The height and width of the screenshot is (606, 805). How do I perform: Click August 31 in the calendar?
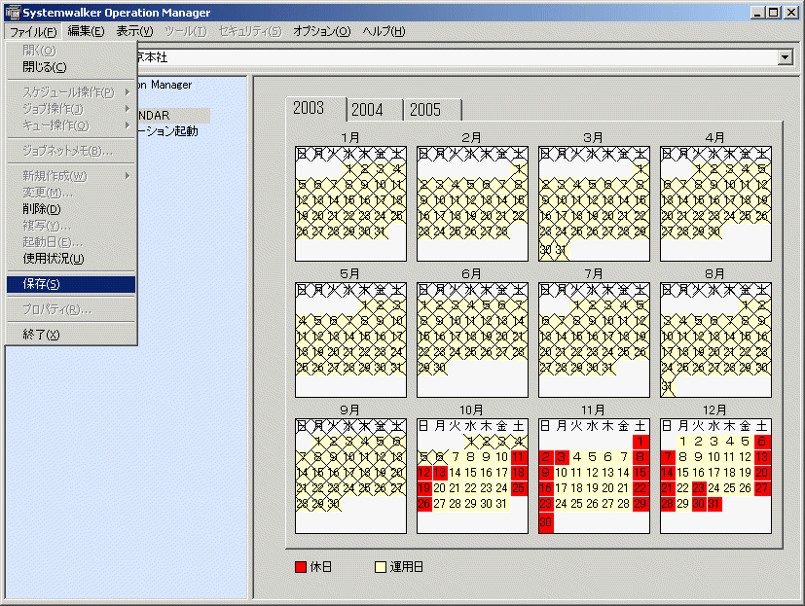[x=668, y=386]
